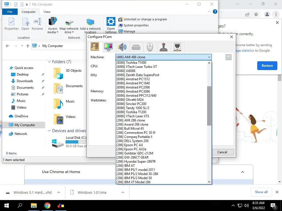Click the PCem taskbar icon
The image size is (282, 211).
(x=61, y=206)
